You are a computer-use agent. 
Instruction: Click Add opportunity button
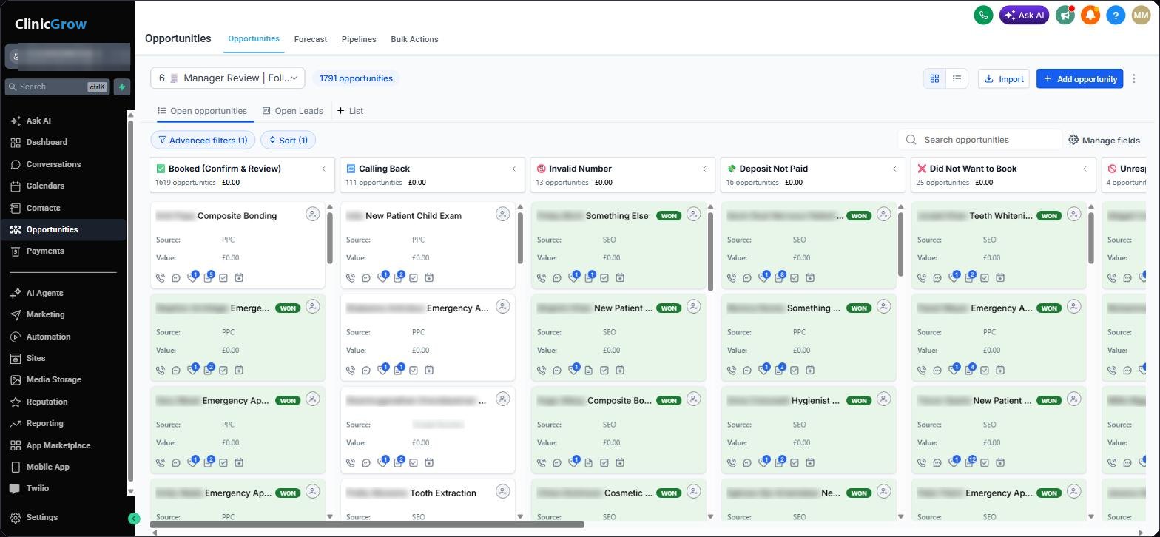1079,78
